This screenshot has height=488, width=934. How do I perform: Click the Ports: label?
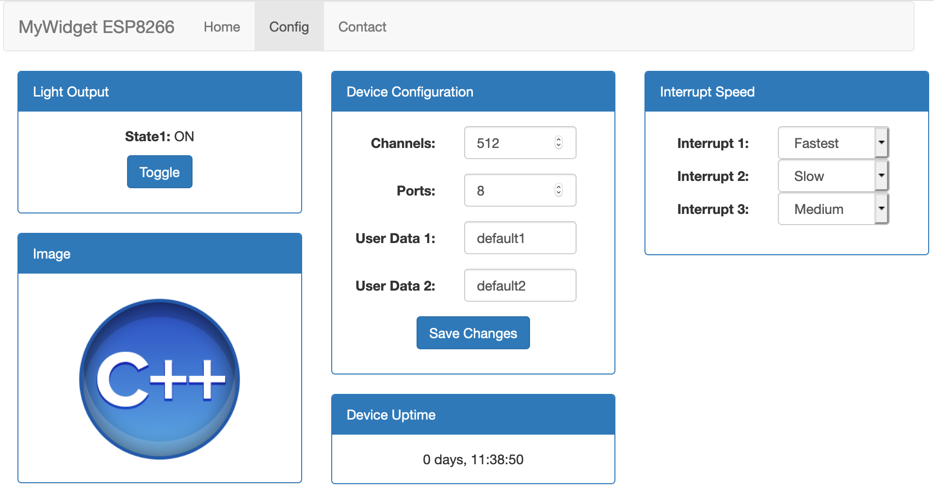[416, 191]
